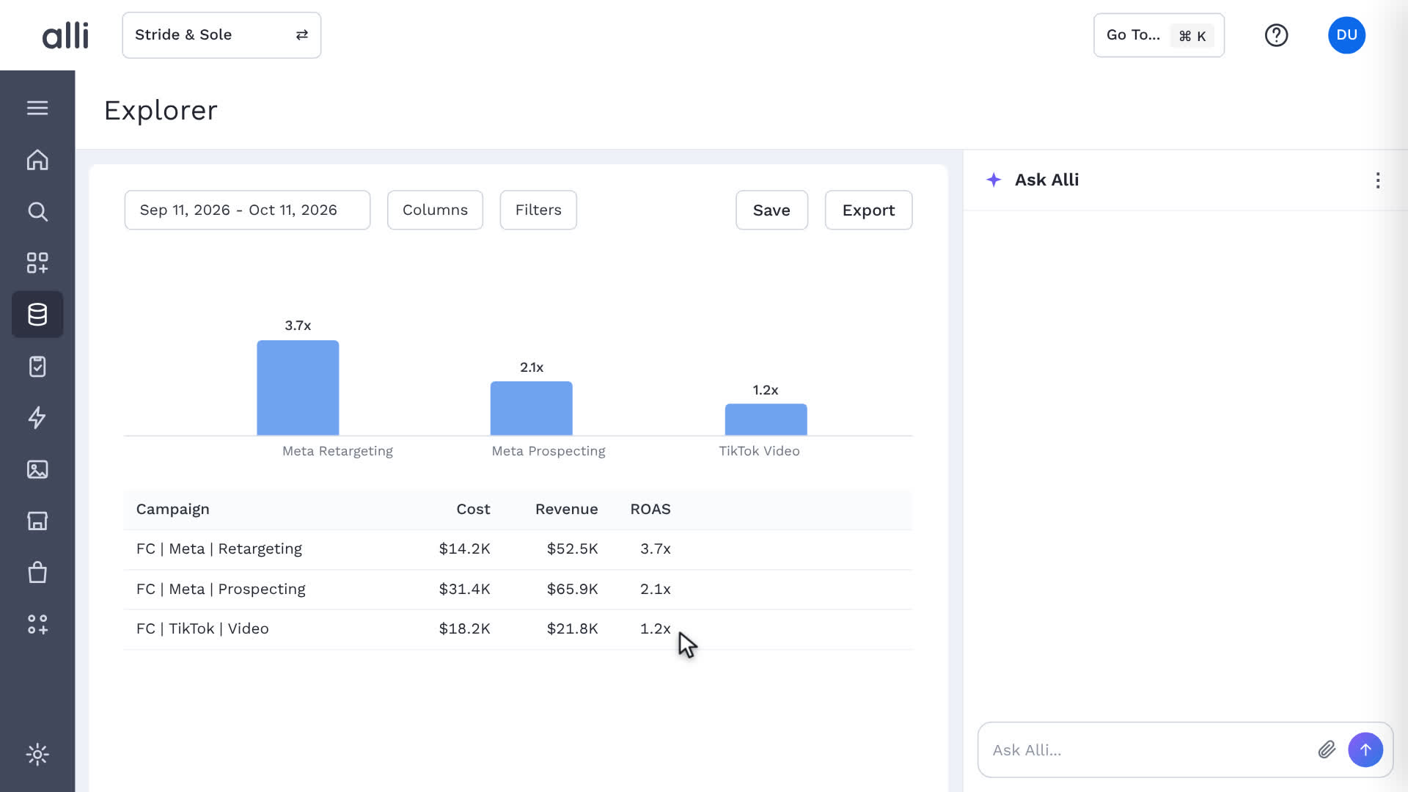1408x792 pixels.
Task: Open the help question mark icon
Action: [1276, 35]
